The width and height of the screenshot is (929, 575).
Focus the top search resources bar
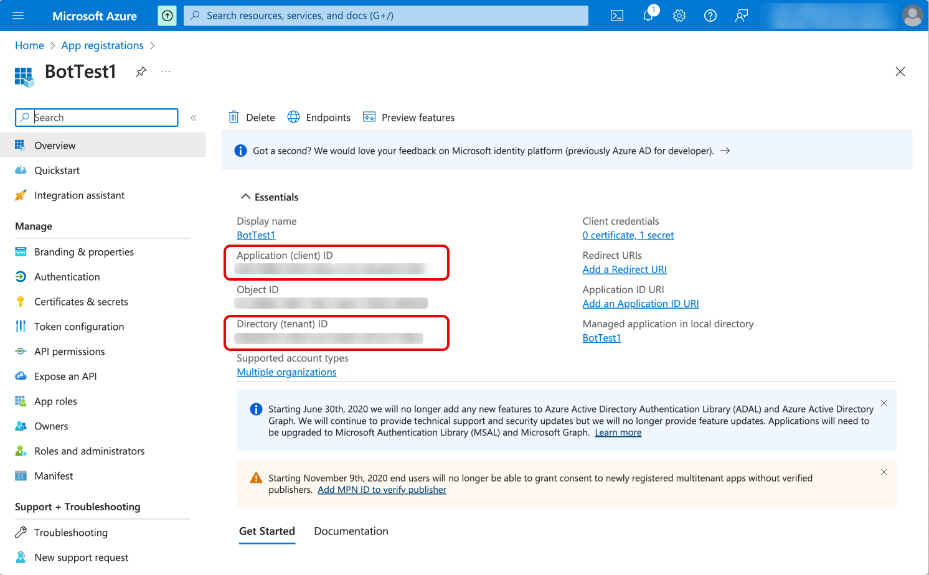point(386,16)
